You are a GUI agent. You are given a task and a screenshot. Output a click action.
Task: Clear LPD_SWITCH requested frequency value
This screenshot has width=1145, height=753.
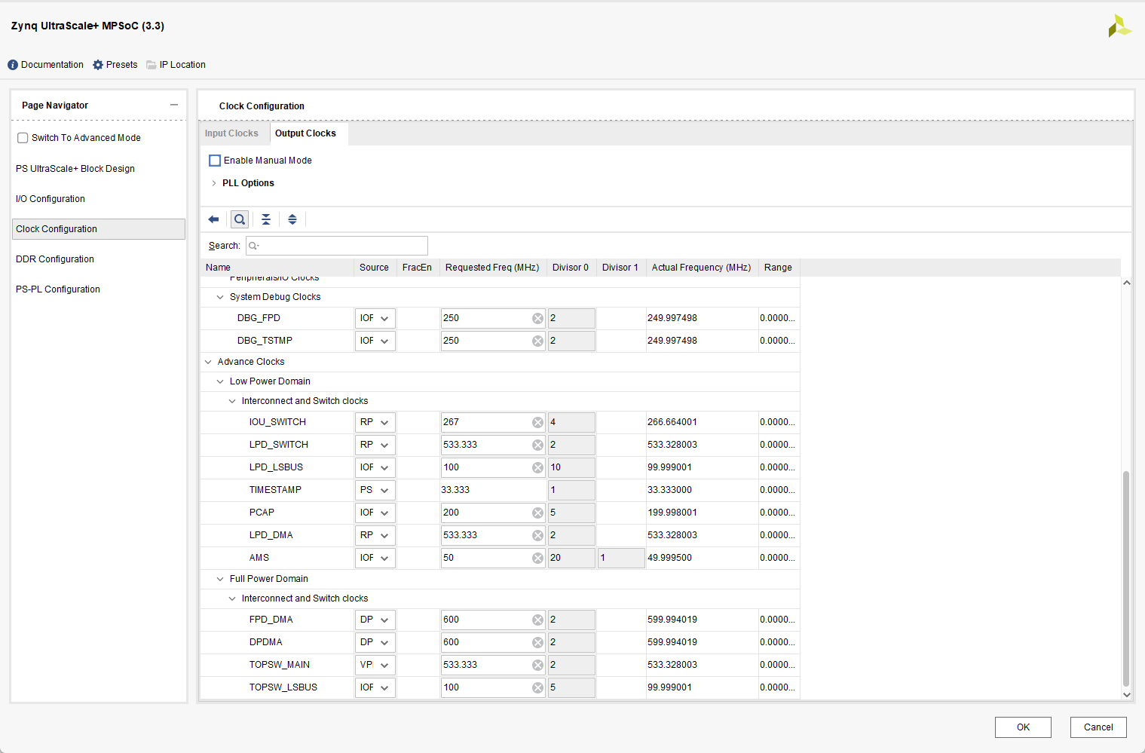[x=537, y=445]
